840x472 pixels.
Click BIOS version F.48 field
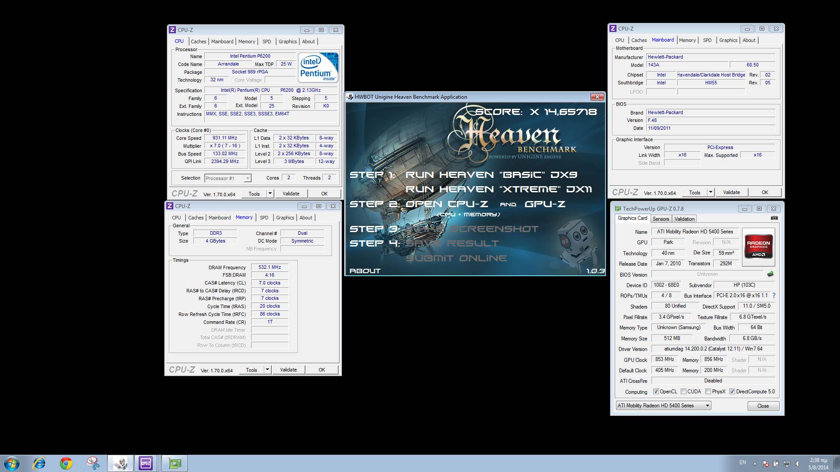[x=710, y=120]
